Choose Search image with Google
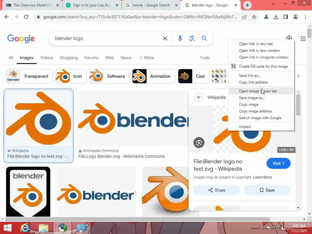The height and width of the screenshot is (234, 312). [x=261, y=118]
